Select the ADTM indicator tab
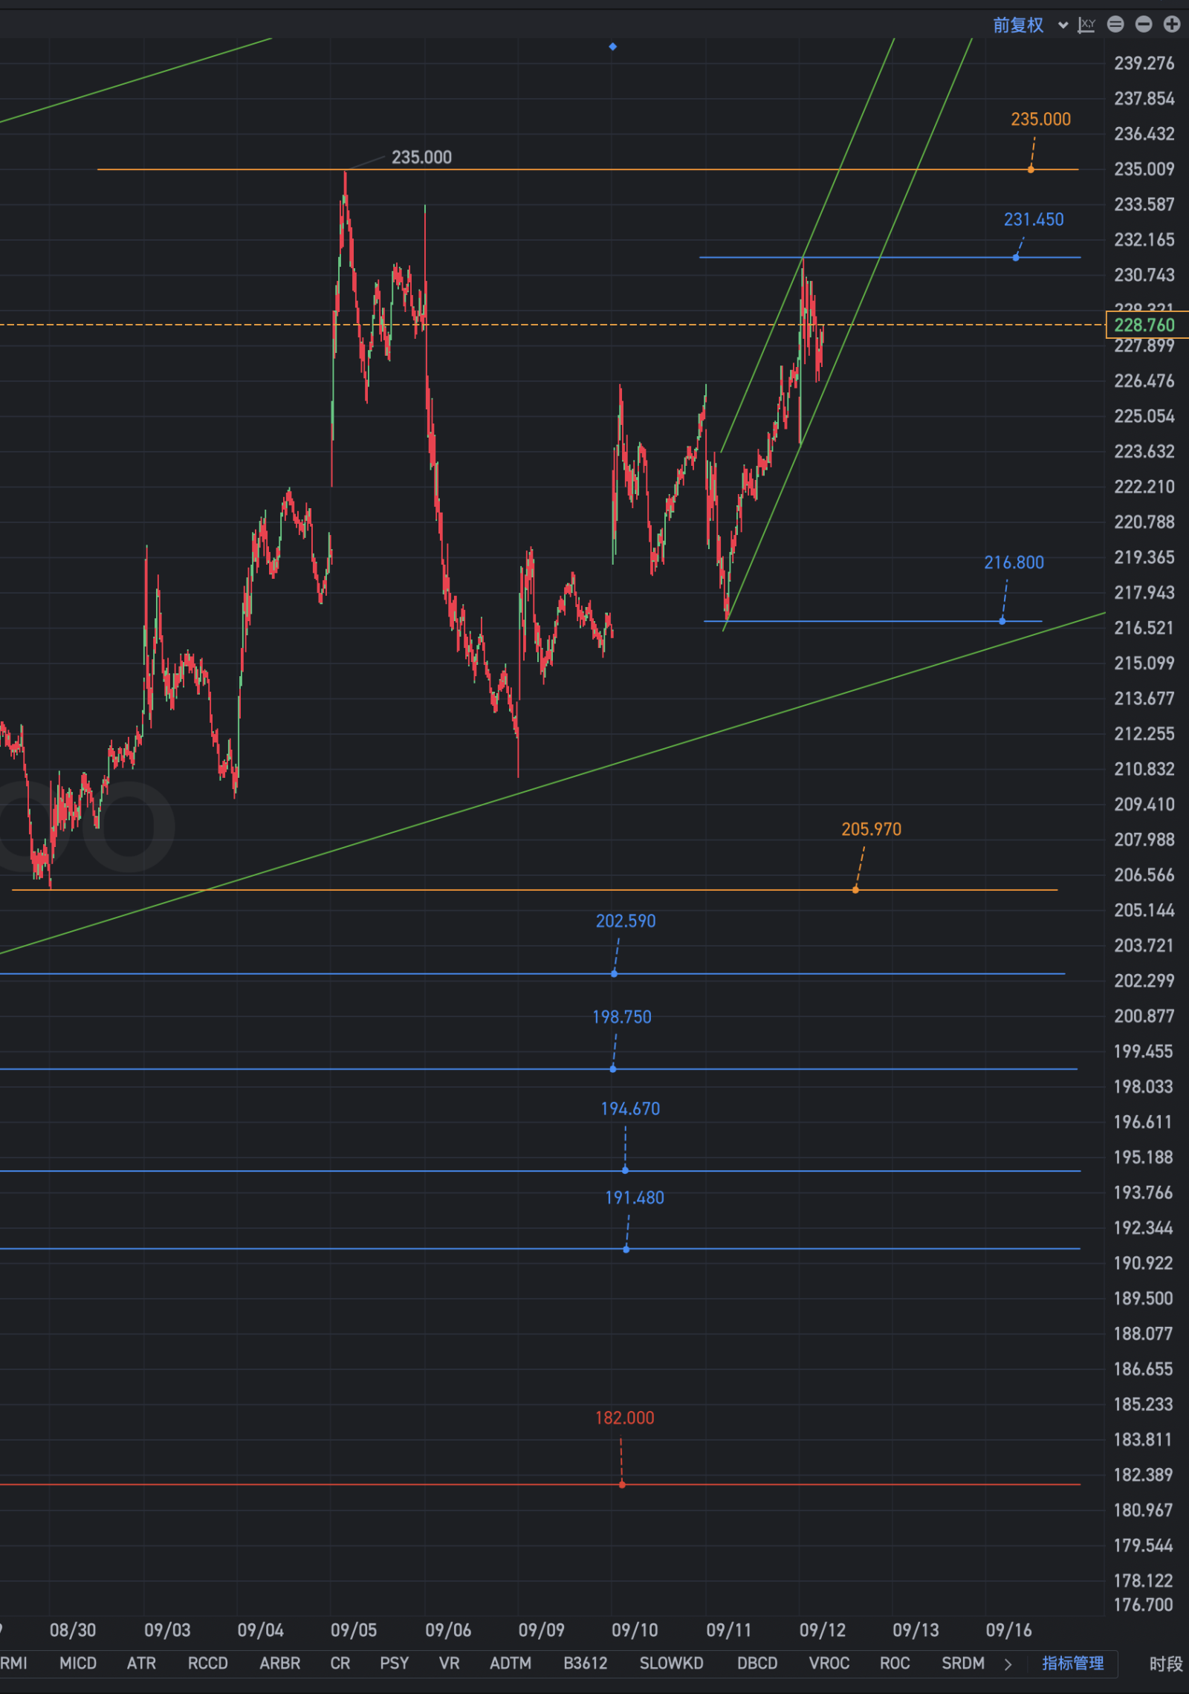The image size is (1189, 1694). coord(511,1663)
